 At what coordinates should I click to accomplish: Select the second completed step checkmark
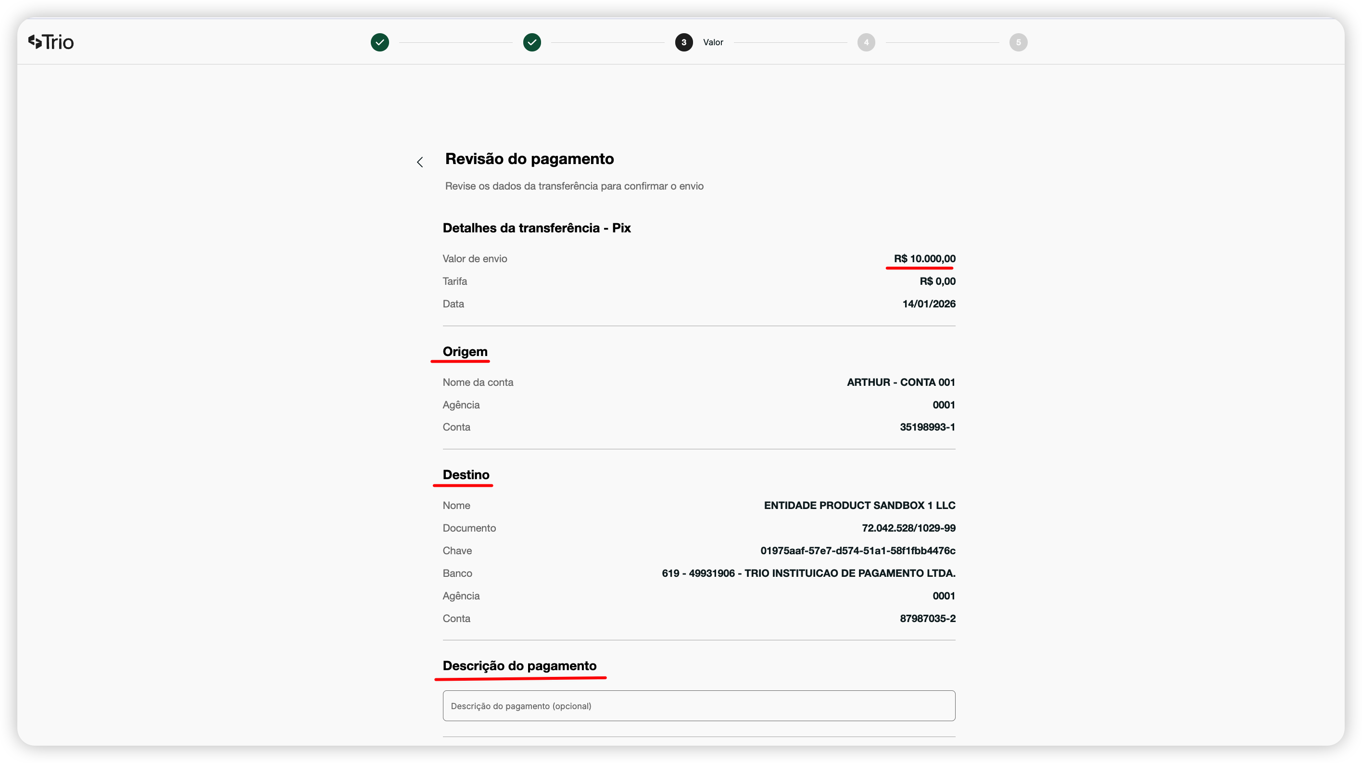532,42
